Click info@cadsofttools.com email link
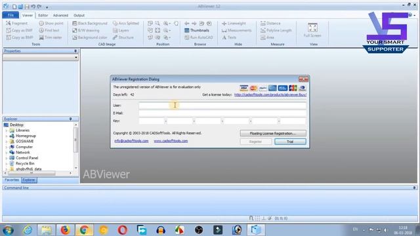The image size is (420, 236). point(131,141)
